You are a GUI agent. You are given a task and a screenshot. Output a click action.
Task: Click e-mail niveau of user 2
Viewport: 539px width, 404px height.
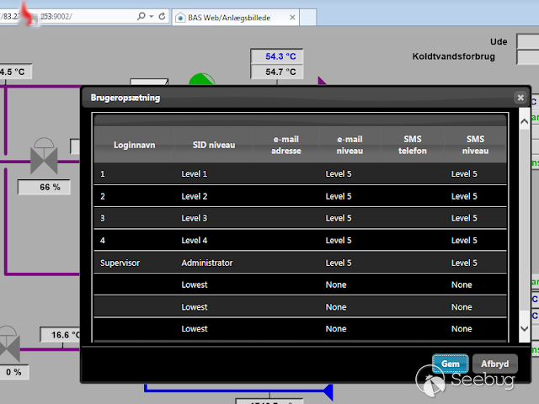point(339,196)
